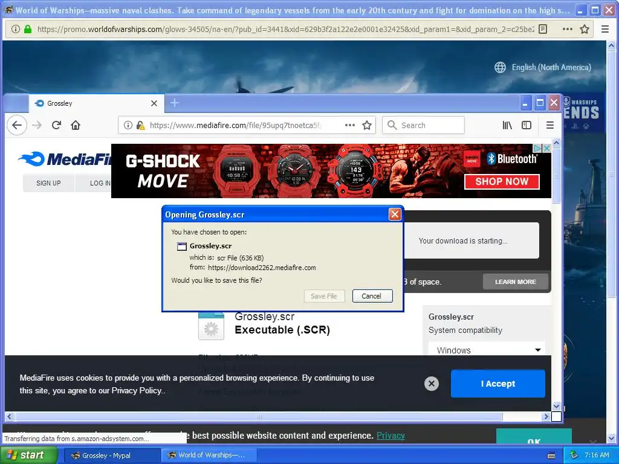
Task: Click the forward arrow in Grossley window
Action: click(x=37, y=126)
